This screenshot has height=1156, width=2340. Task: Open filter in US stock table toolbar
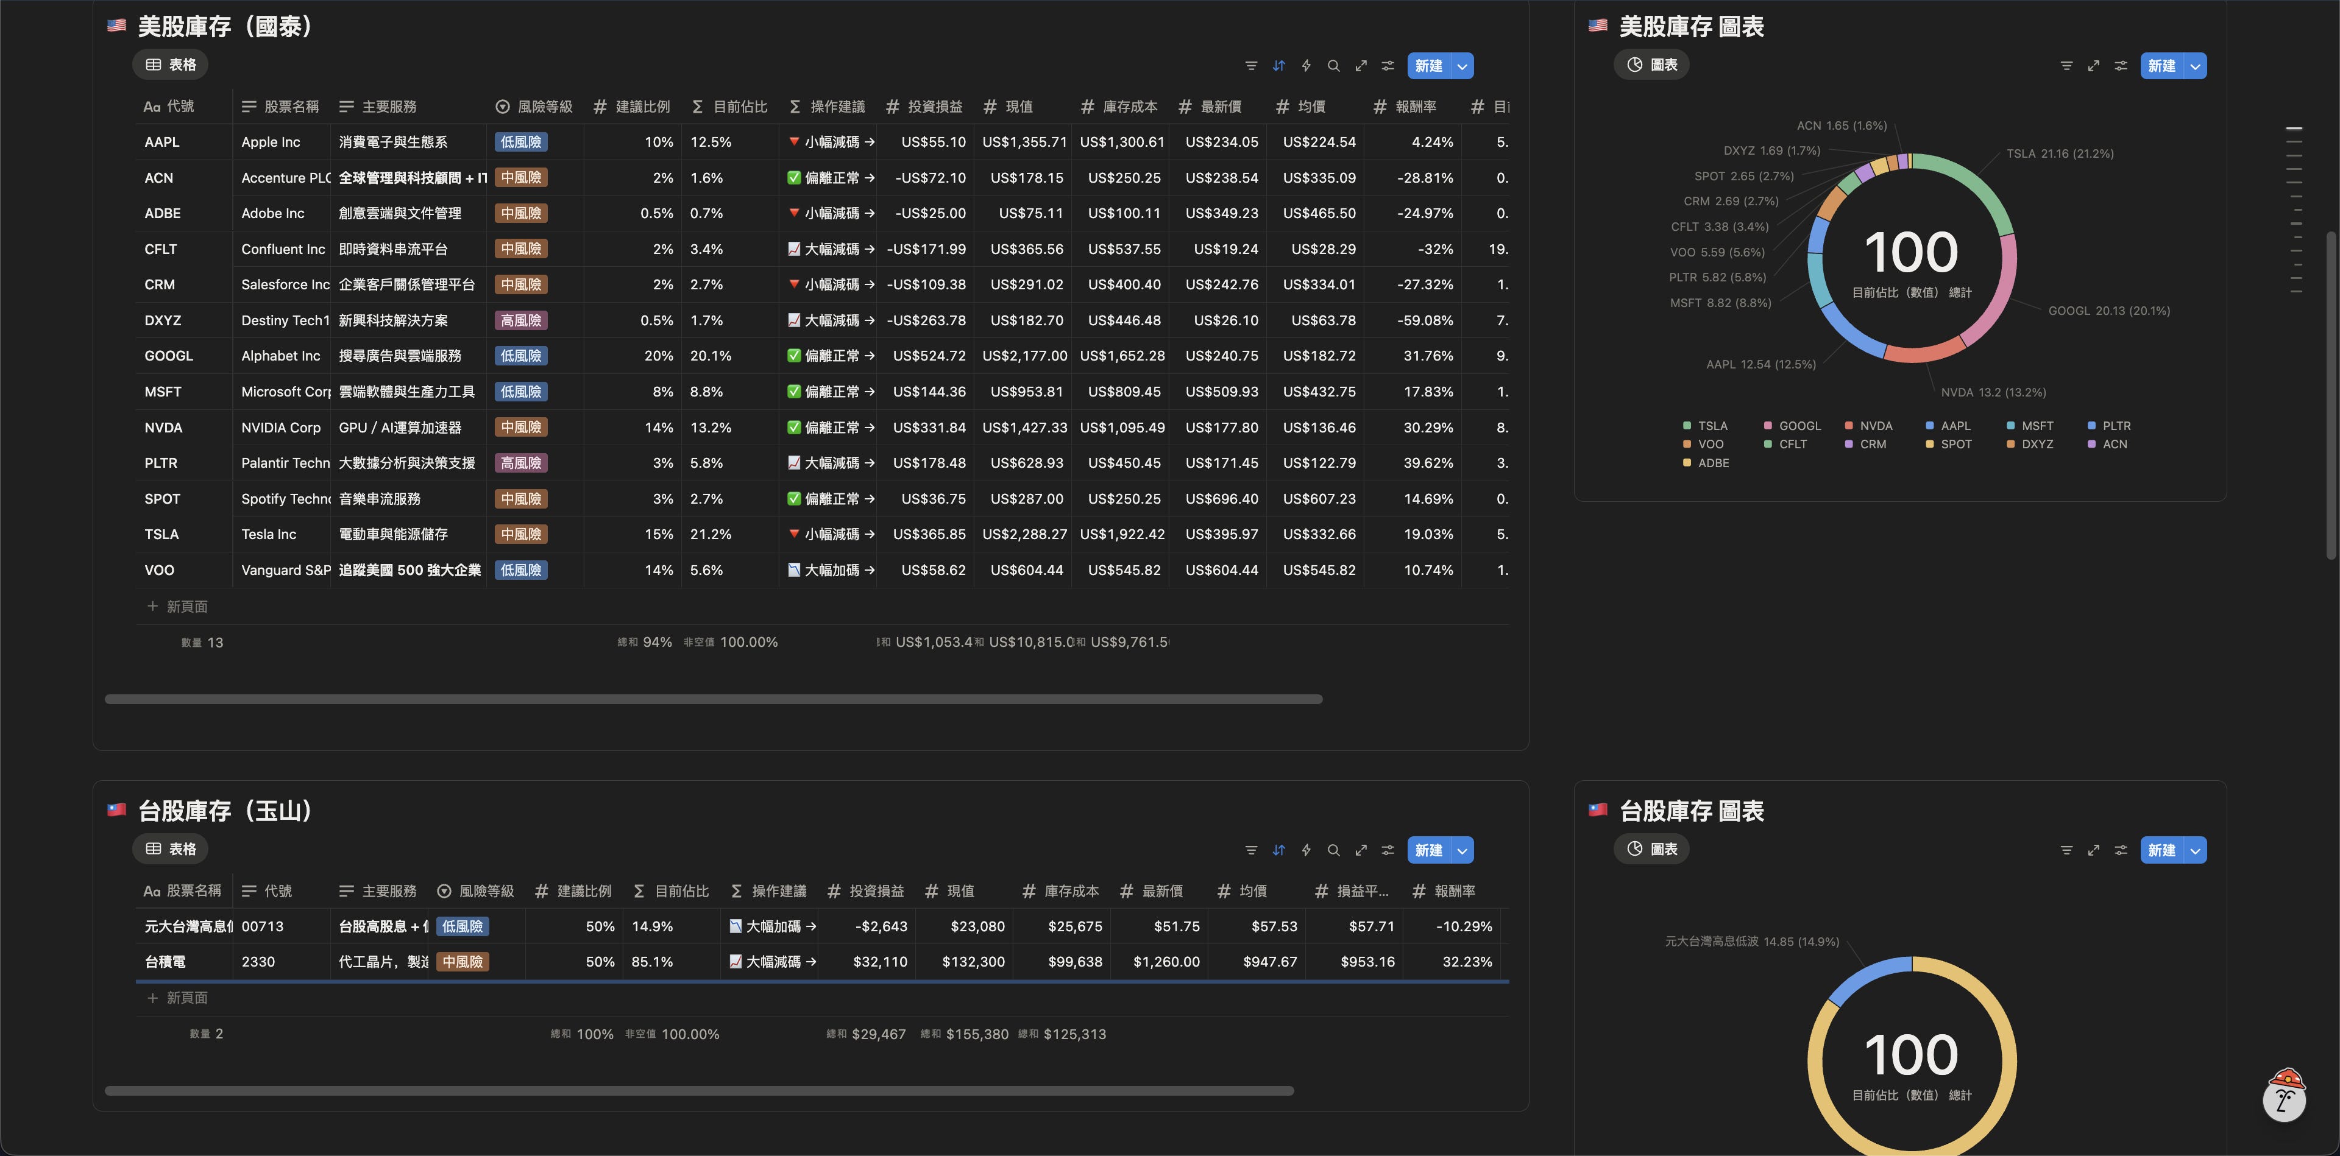pos(1251,65)
